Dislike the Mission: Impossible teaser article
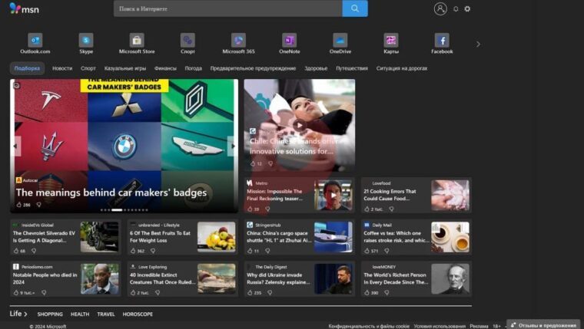The width and height of the screenshot is (584, 329). [x=267, y=209]
